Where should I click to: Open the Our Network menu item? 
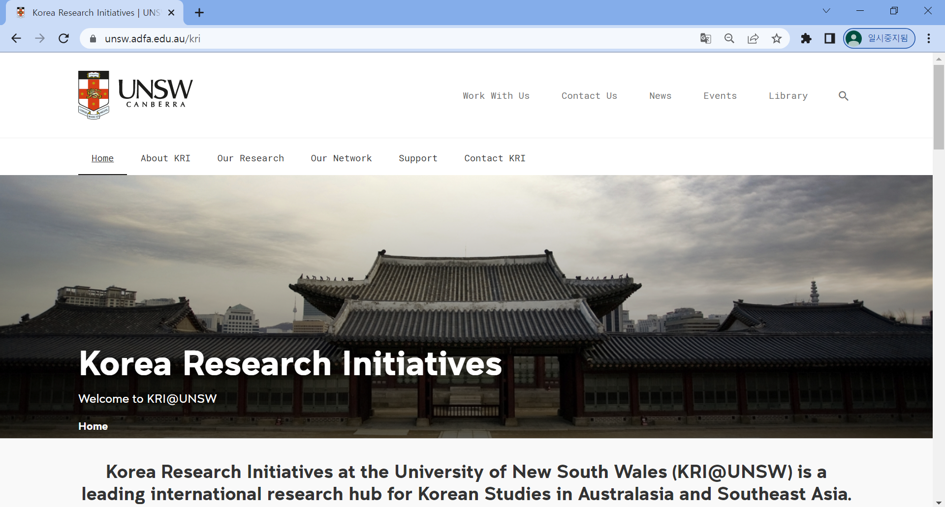[341, 158]
